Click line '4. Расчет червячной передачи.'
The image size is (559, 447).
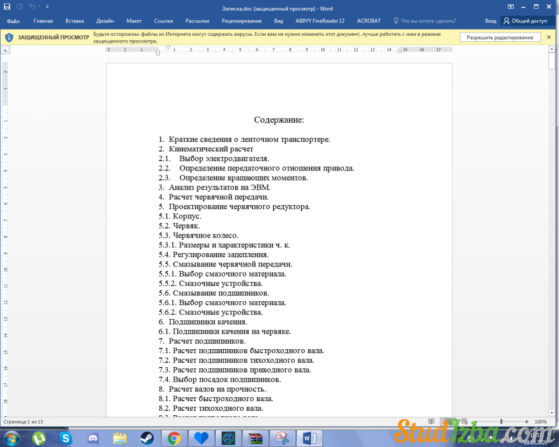coord(214,197)
